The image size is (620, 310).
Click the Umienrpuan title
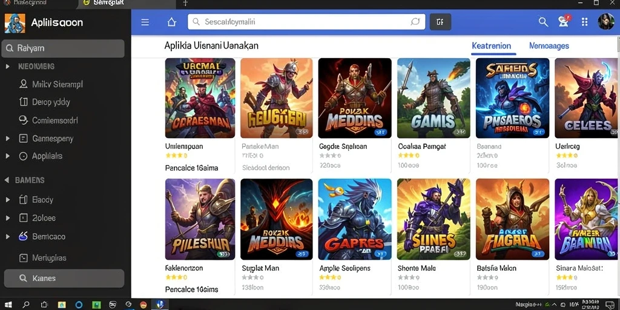(x=184, y=147)
